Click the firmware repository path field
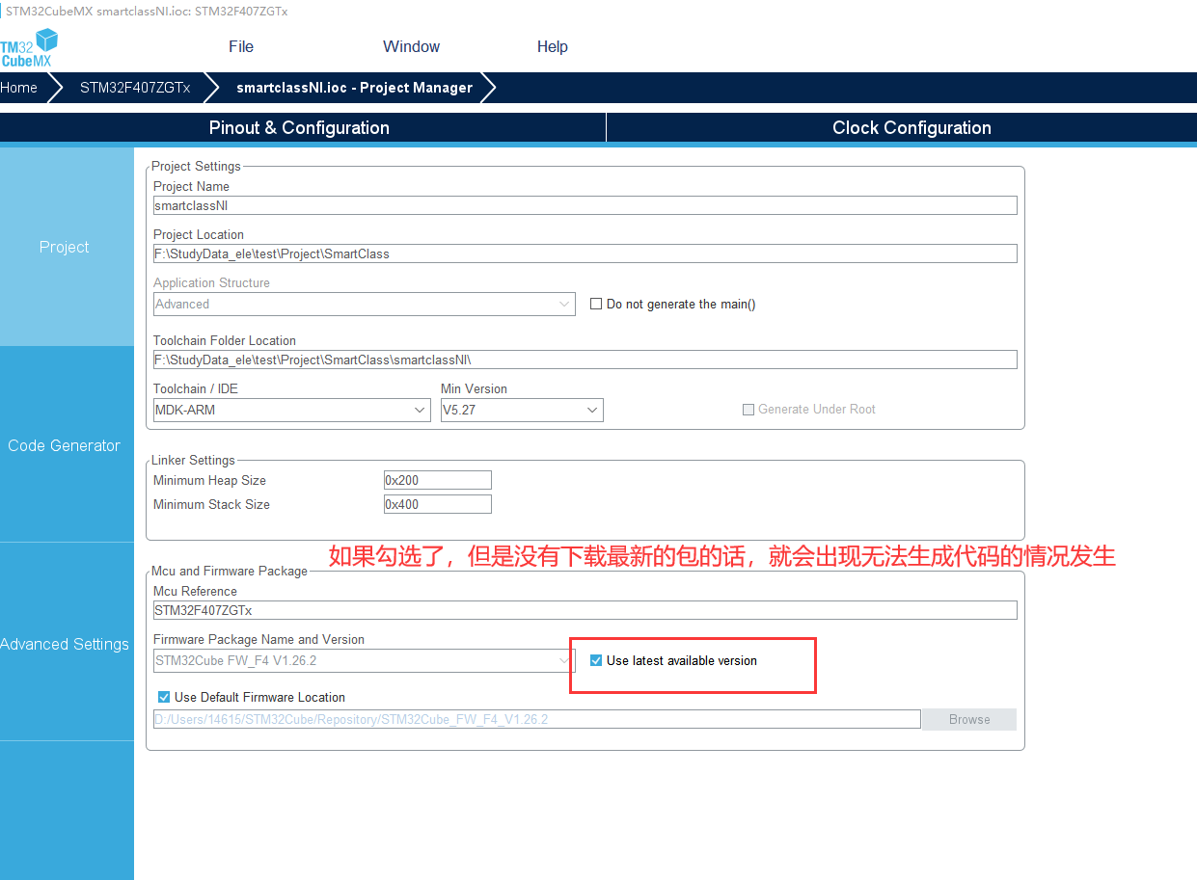Viewport: 1197px width, 880px height. point(537,719)
